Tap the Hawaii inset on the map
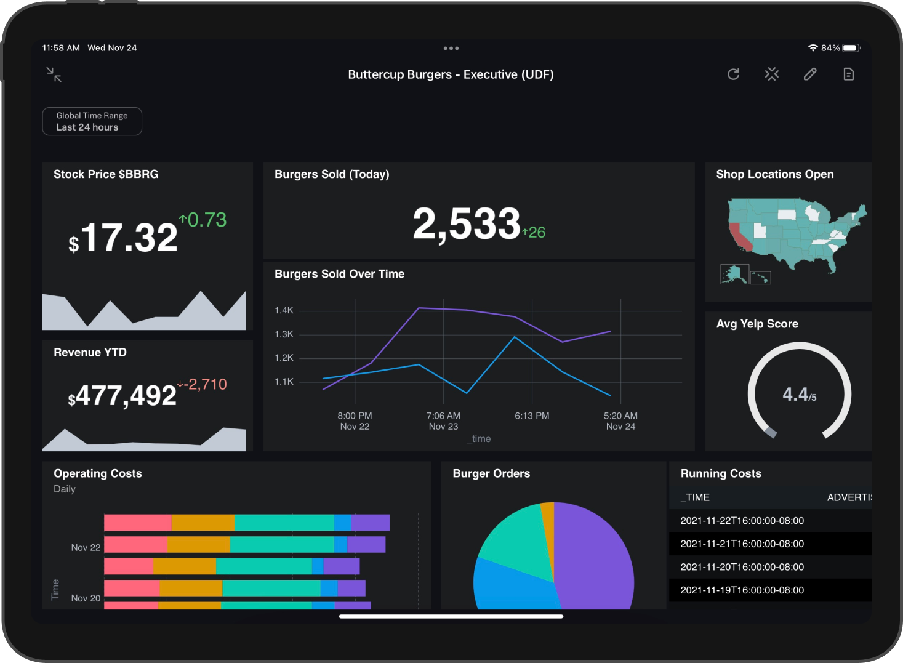This screenshot has height=663, width=903. coord(760,278)
